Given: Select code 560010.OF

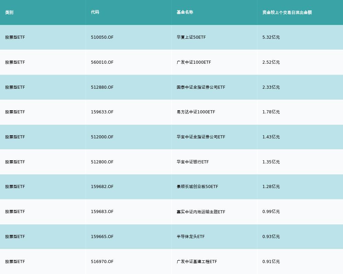Looking at the screenshot, I should point(102,62).
